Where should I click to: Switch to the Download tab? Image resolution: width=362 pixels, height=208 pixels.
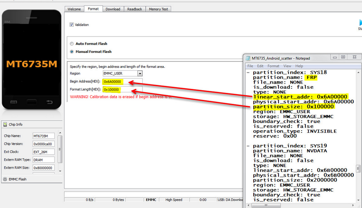113,9
